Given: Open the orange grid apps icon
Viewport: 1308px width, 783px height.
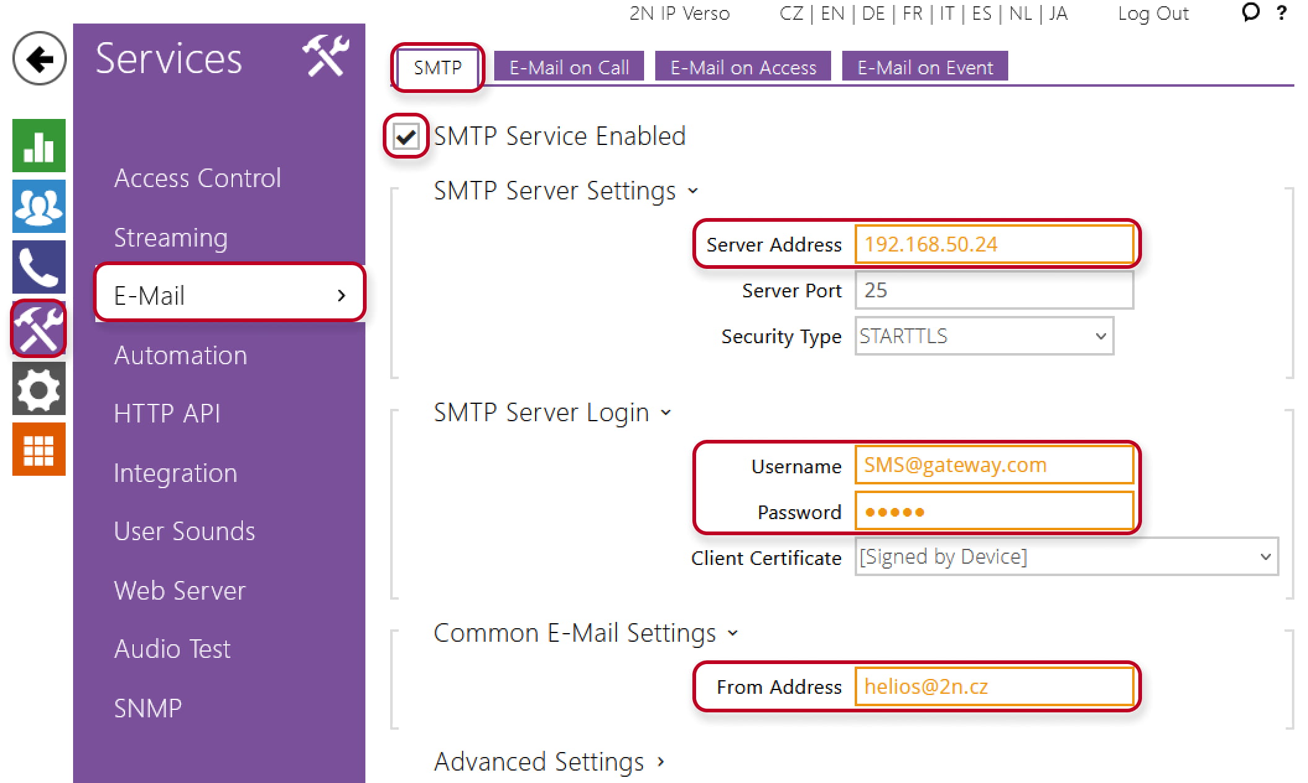Looking at the screenshot, I should (39, 449).
